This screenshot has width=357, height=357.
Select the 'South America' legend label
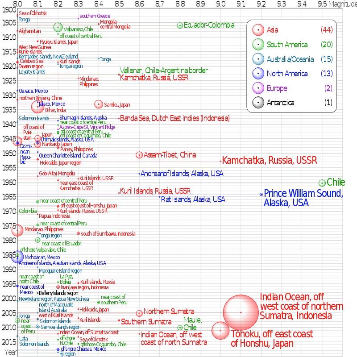pos(287,44)
